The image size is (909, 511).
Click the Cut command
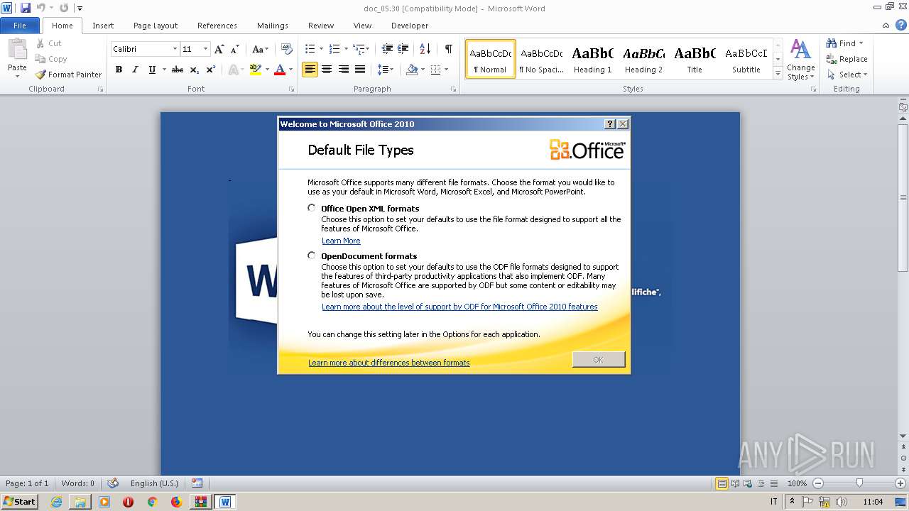coord(49,43)
